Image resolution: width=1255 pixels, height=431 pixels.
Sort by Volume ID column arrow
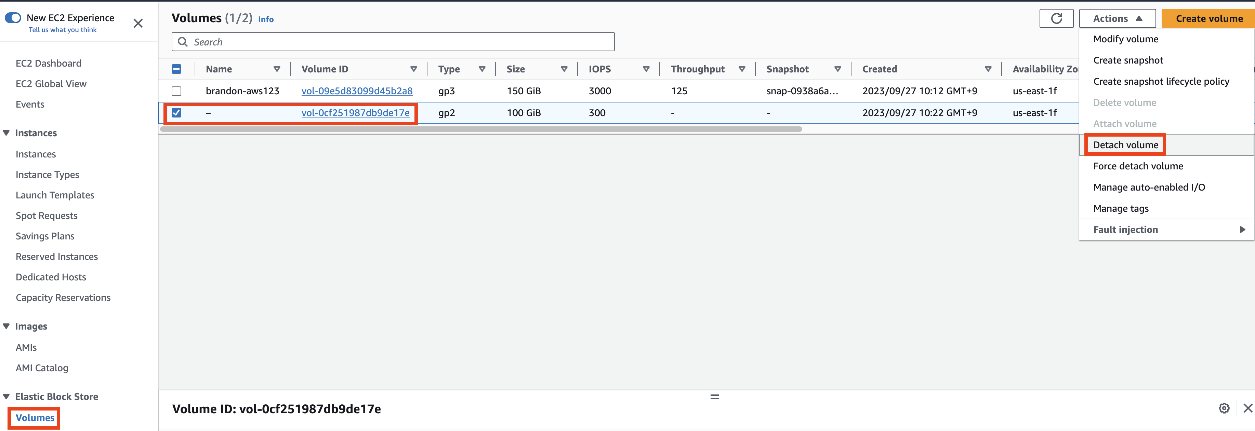point(413,69)
